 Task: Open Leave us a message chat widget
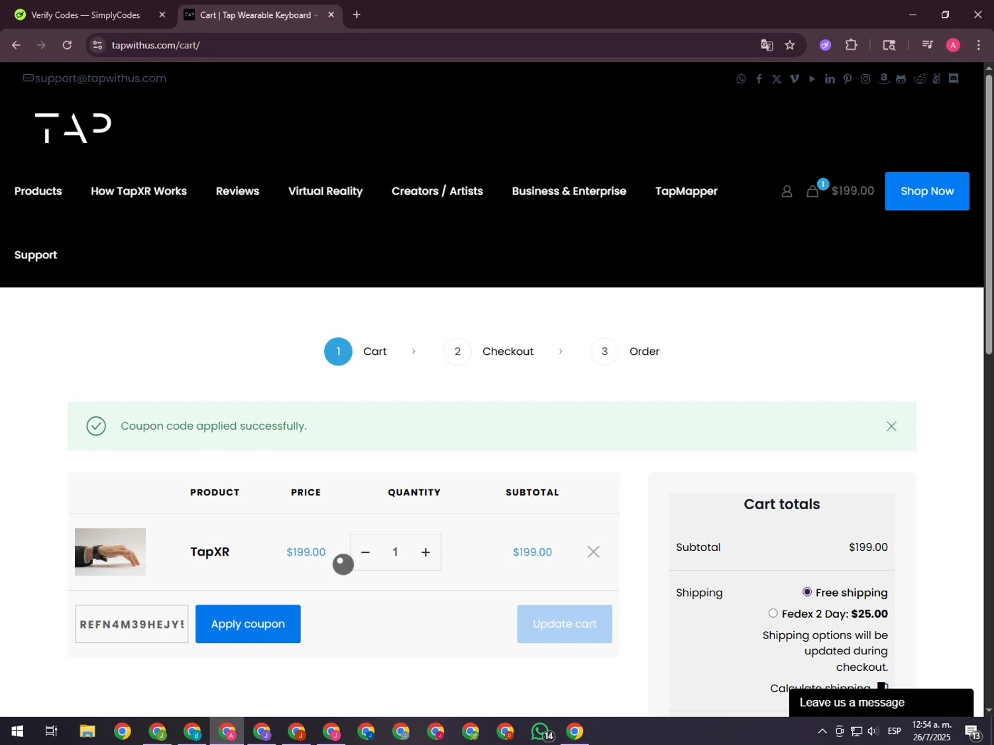pos(881,703)
